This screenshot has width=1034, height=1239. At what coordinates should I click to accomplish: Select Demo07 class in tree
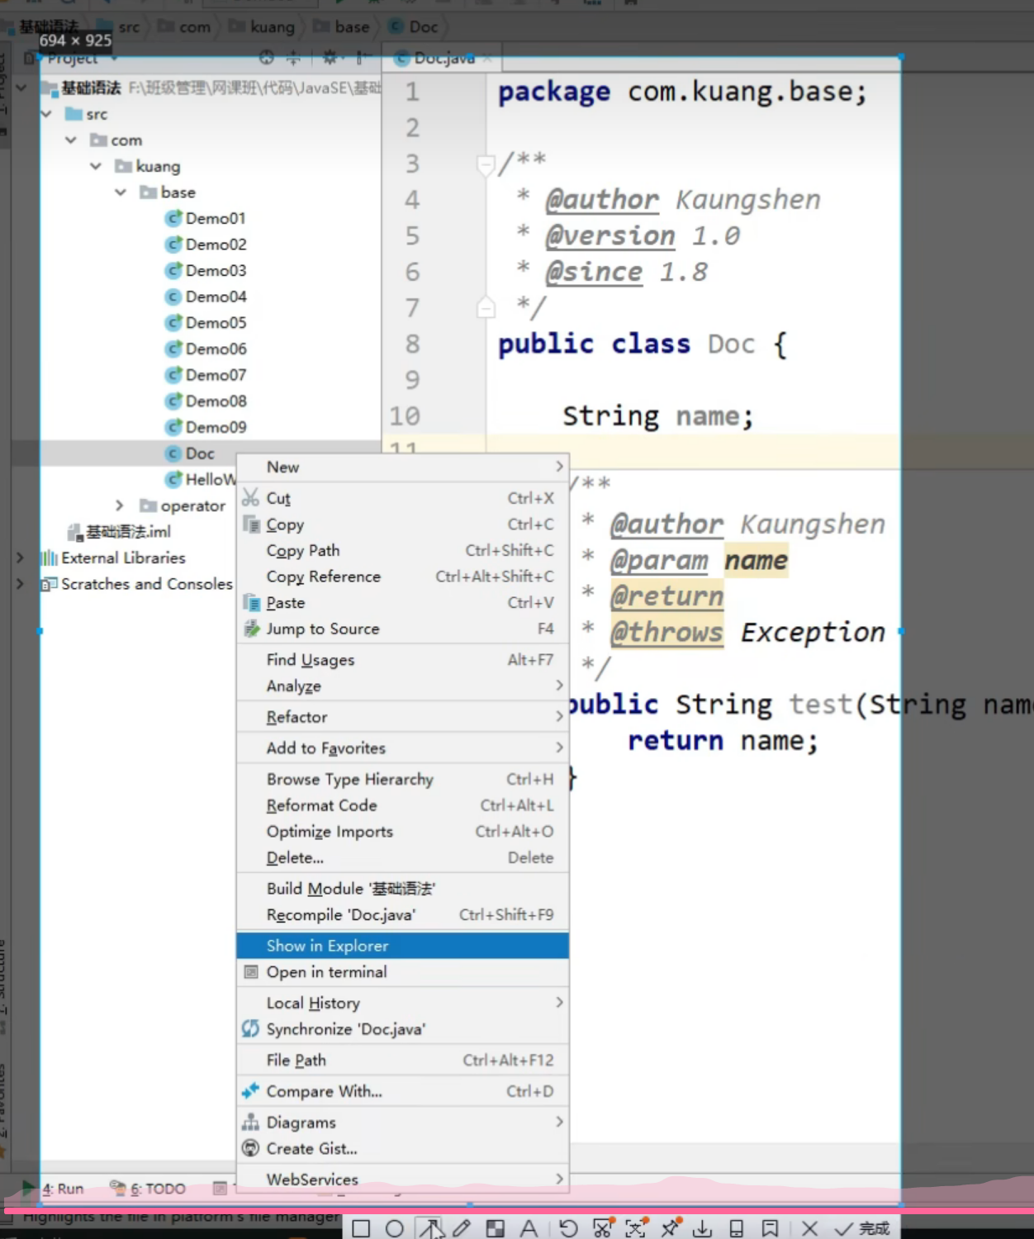(x=206, y=375)
